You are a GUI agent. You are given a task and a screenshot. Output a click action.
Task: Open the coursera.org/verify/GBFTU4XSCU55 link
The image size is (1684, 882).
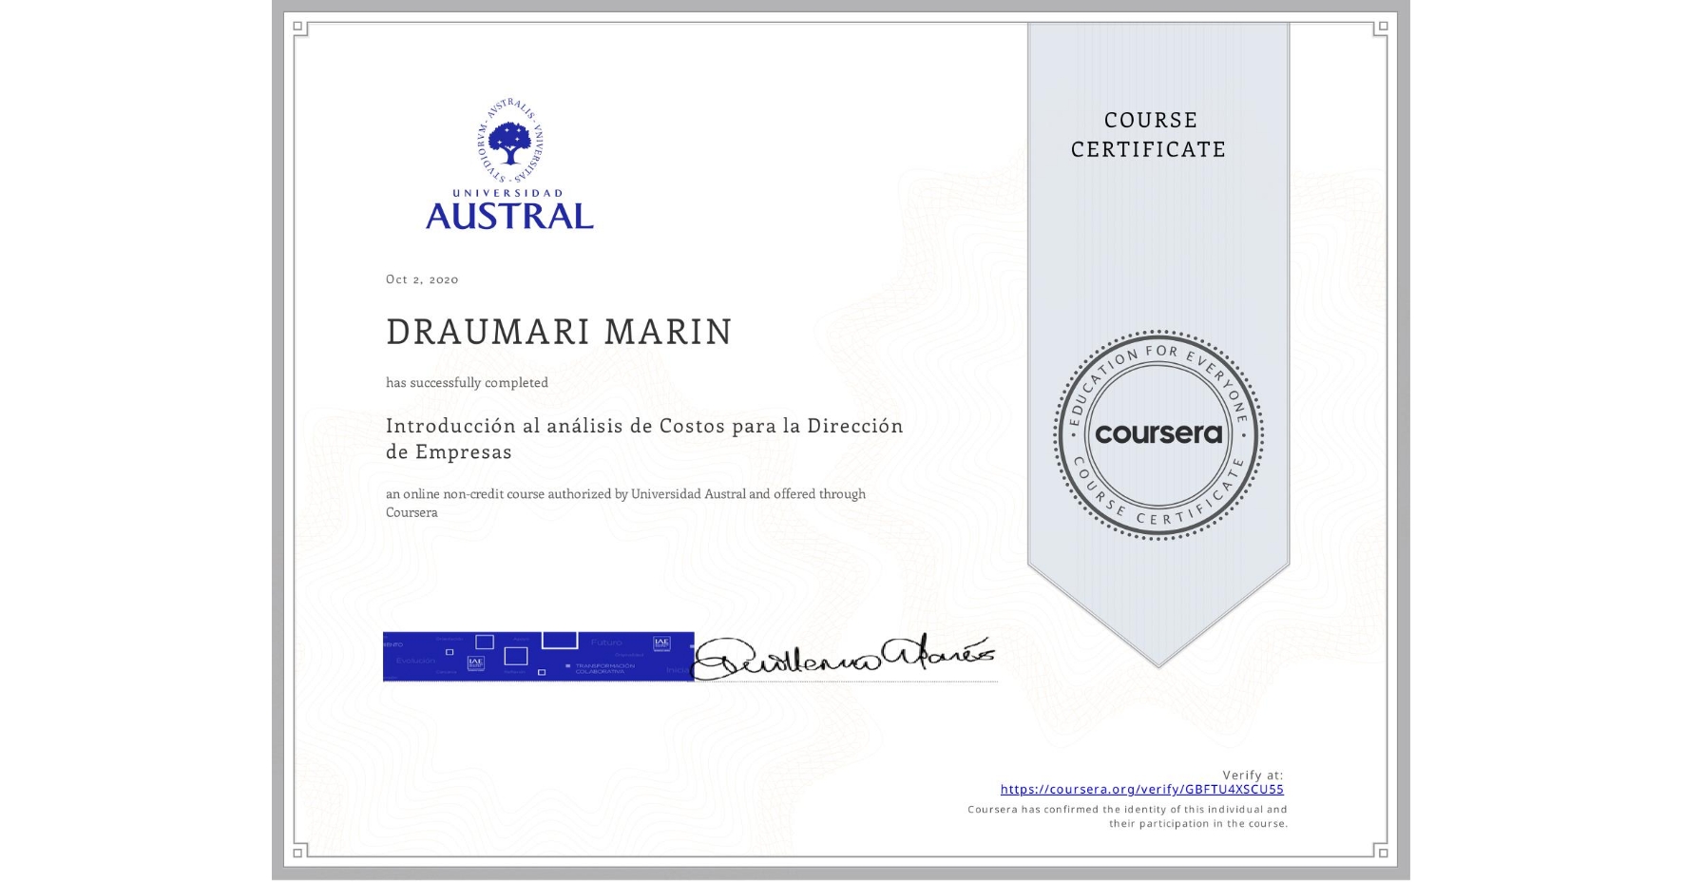[x=1142, y=789]
